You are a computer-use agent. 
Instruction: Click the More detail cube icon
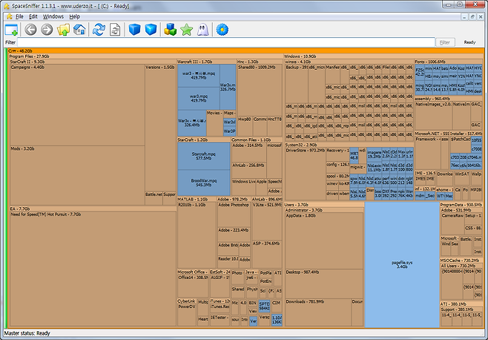151,30
